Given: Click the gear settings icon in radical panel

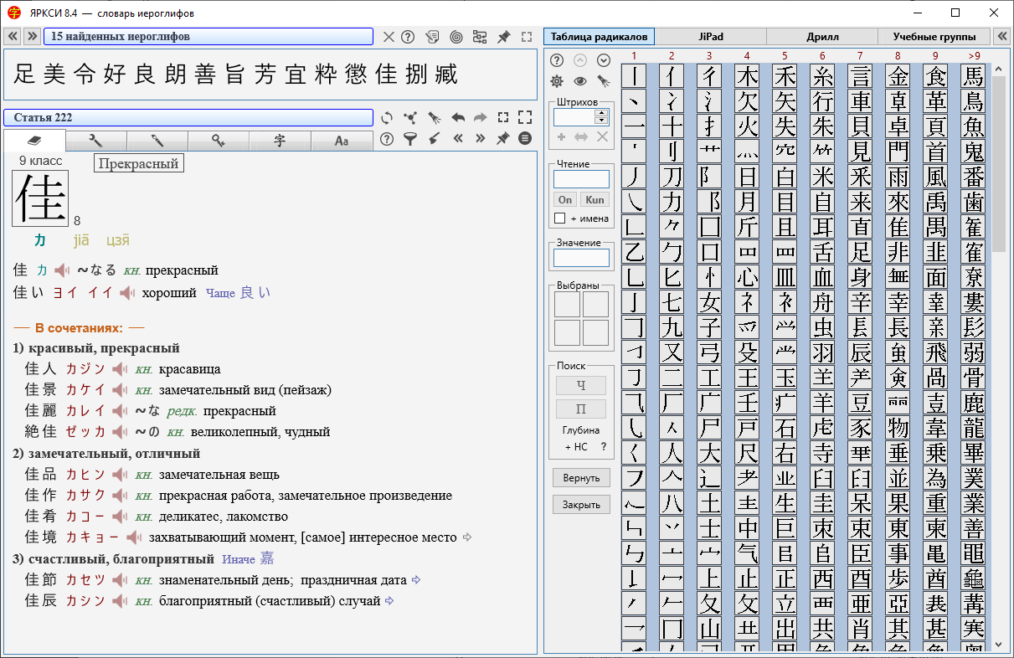Looking at the screenshot, I should point(556,81).
